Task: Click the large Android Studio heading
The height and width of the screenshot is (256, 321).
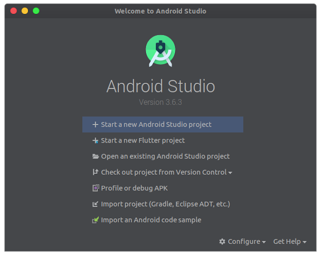Action: click(x=160, y=86)
